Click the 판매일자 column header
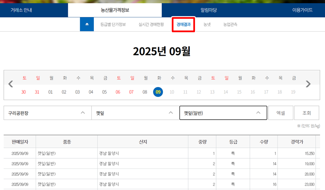Viewport: 325px width, 190px height. click(20, 142)
